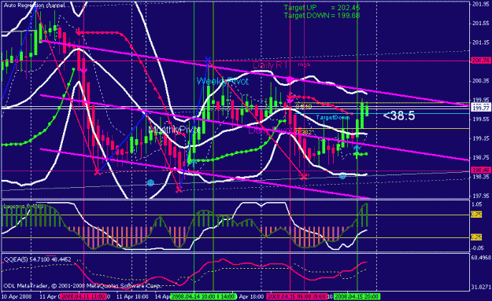This screenshot has width=492, height=301.
Task: Select the blue X marker at the Daily R1 line
Action: click(x=208, y=59)
